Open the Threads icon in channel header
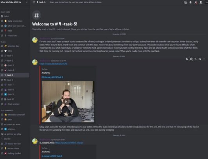Viewport: 208px width, 159px height. (185, 2)
